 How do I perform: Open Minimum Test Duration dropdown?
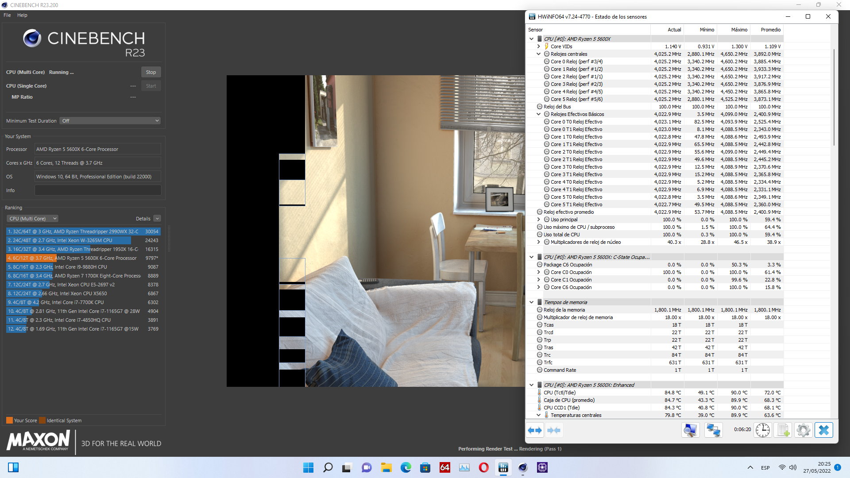coord(110,121)
